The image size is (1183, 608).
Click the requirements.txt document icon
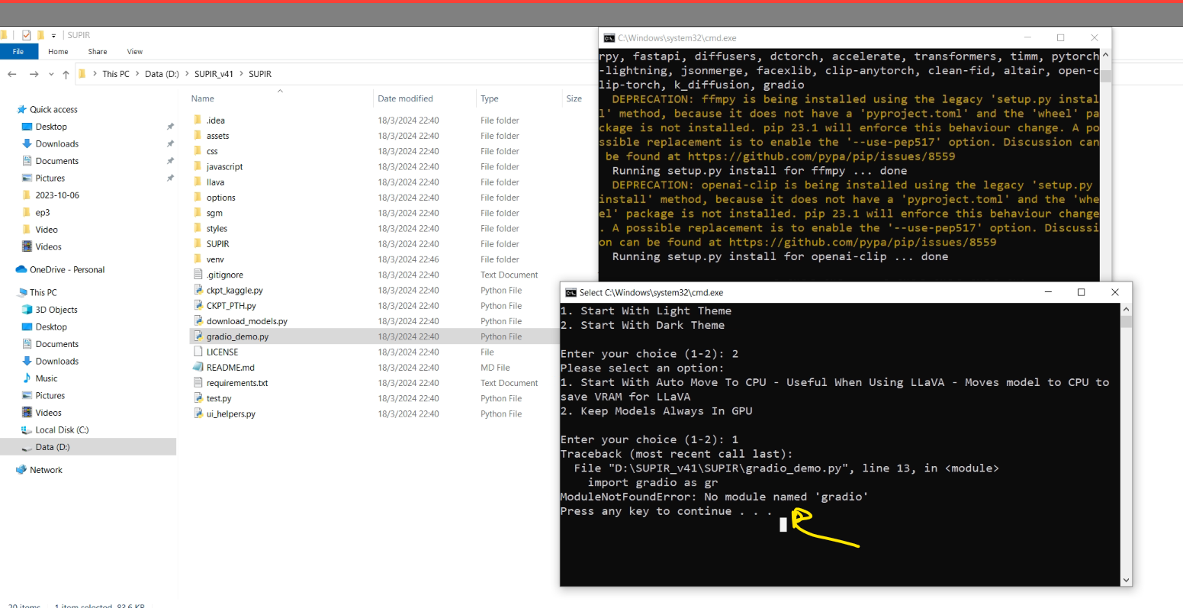click(198, 383)
